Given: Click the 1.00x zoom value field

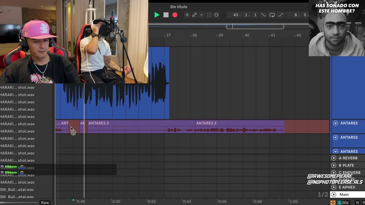Looking at the screenshot, I should coord(343,202).
